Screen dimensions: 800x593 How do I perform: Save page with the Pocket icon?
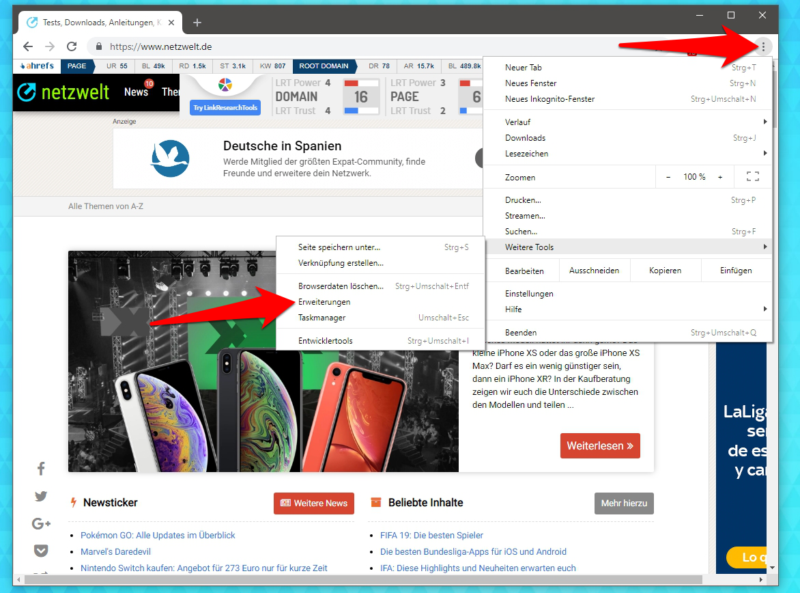point(41,551)
